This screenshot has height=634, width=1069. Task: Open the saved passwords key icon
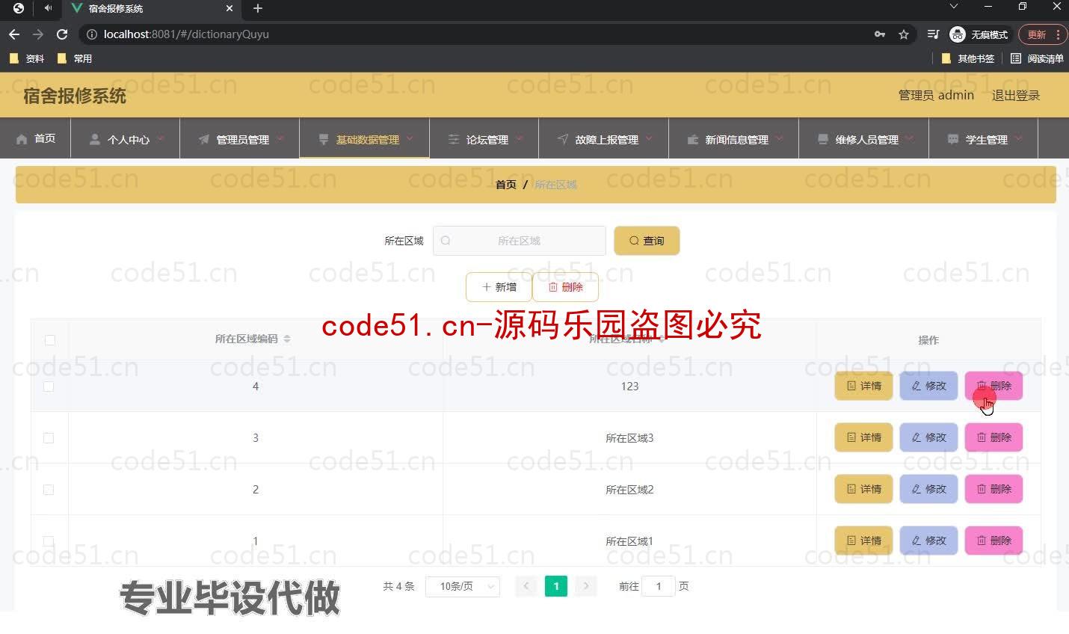pyautogui.click(x=880, y=34)
